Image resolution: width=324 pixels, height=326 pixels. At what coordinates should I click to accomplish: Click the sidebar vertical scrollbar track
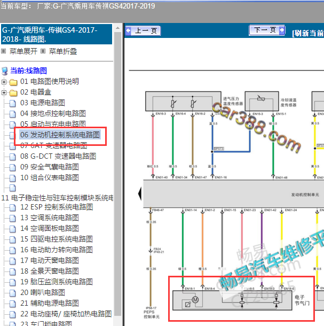[x=117, y=174]
